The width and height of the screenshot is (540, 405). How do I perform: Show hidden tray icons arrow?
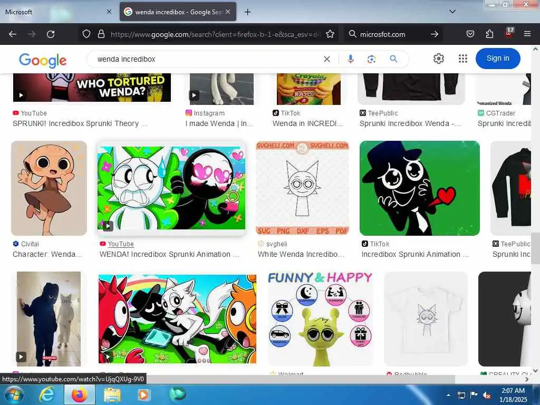click(x=448, y=396)
